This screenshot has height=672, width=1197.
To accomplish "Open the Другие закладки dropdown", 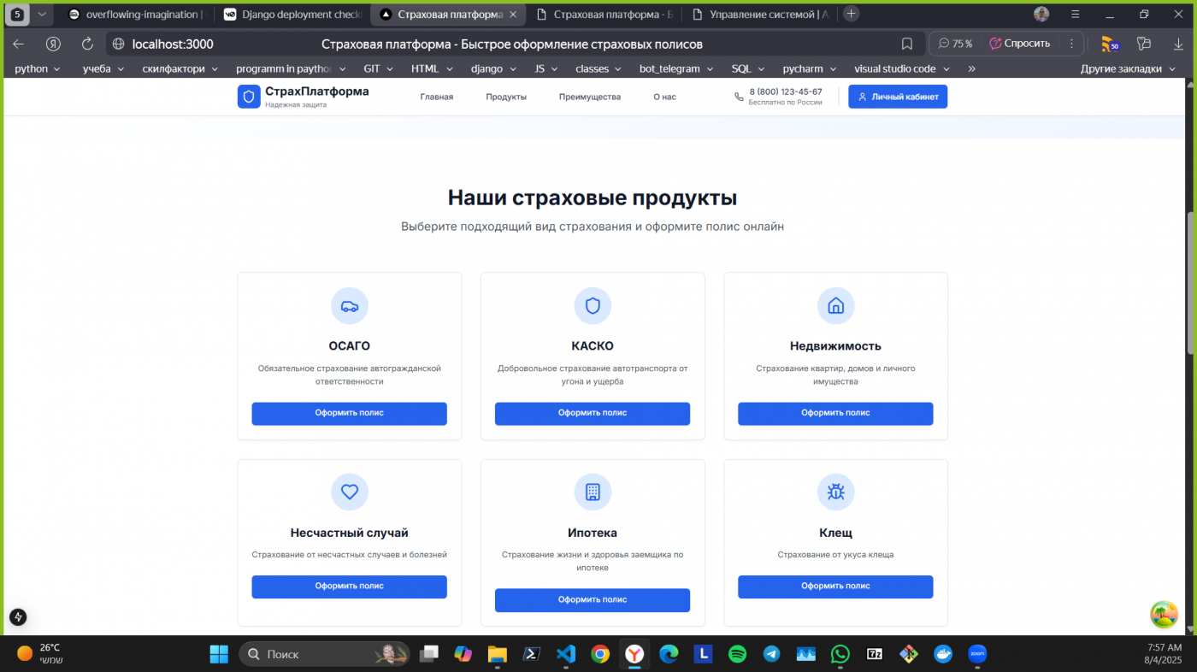I will [1129, 68].
